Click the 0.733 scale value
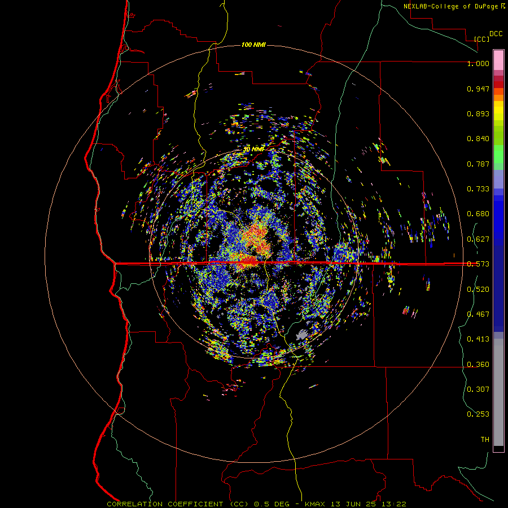 tap(478, 189)
